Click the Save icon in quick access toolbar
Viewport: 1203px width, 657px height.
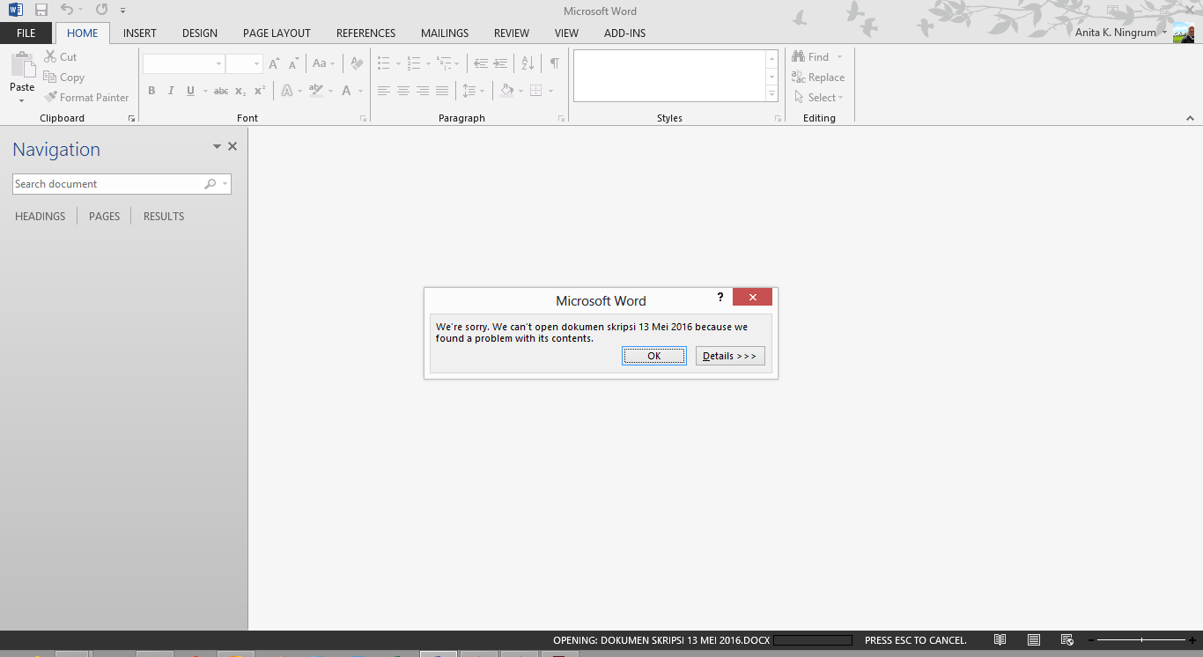click(41, 10)
